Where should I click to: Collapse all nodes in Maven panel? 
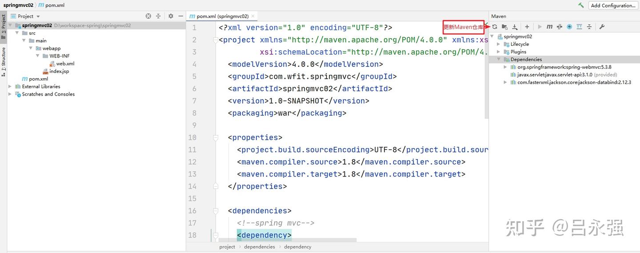click(589, 27)
